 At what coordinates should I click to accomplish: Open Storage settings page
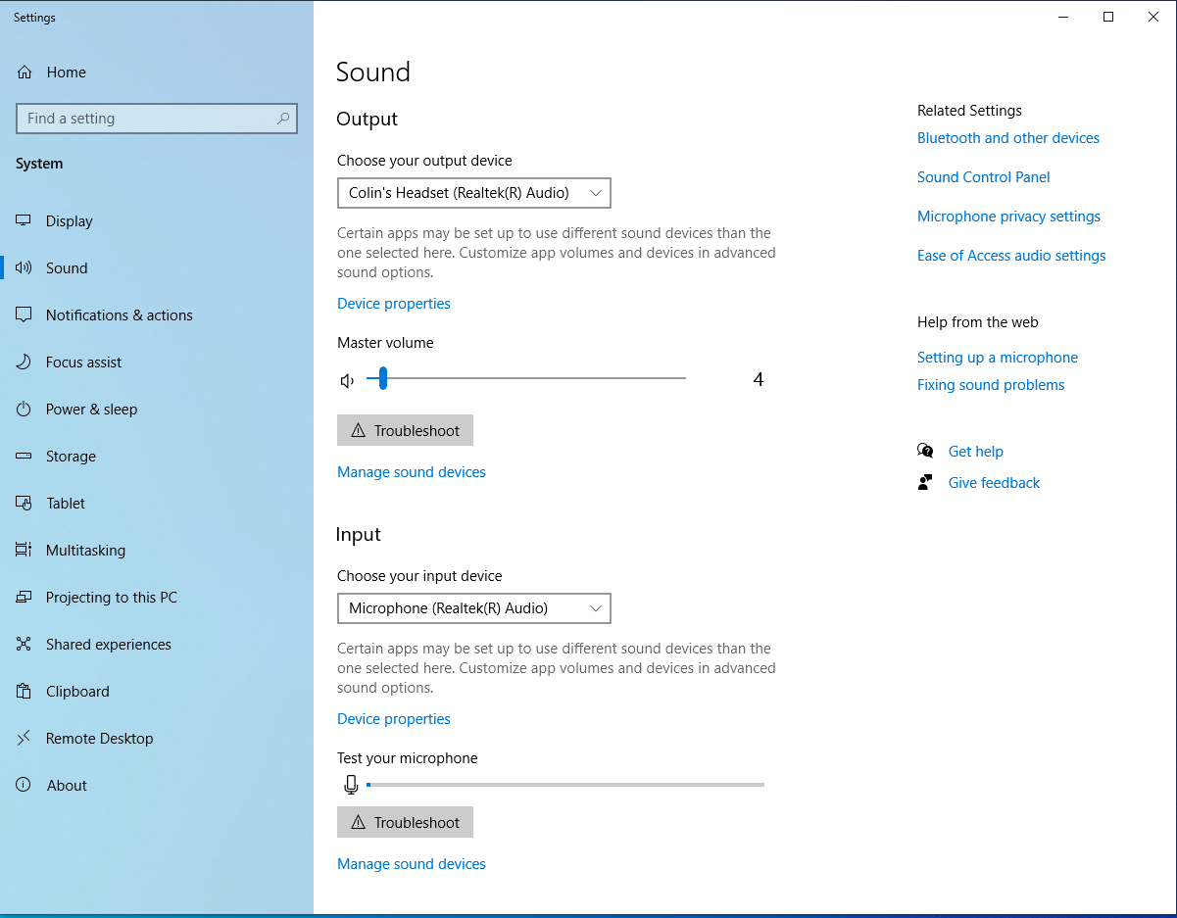(157, 457)
